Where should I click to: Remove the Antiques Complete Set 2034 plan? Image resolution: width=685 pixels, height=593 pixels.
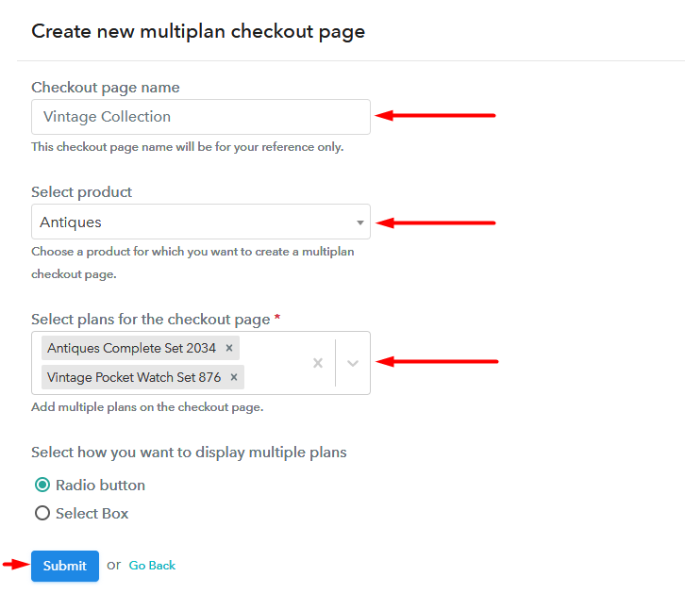pos(229,348)
